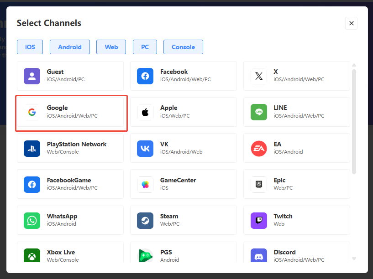Close the Select Channels dialog

[351, 23]
